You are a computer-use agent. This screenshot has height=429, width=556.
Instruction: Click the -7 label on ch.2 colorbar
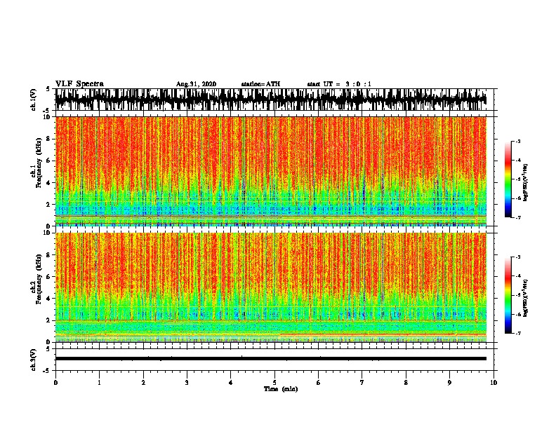tap(518, 333)
